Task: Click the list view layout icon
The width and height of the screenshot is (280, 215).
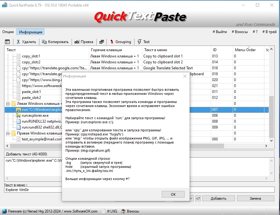Action: (7, 42)
